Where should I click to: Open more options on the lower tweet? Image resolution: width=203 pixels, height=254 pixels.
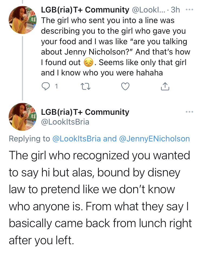coord(189,112)
